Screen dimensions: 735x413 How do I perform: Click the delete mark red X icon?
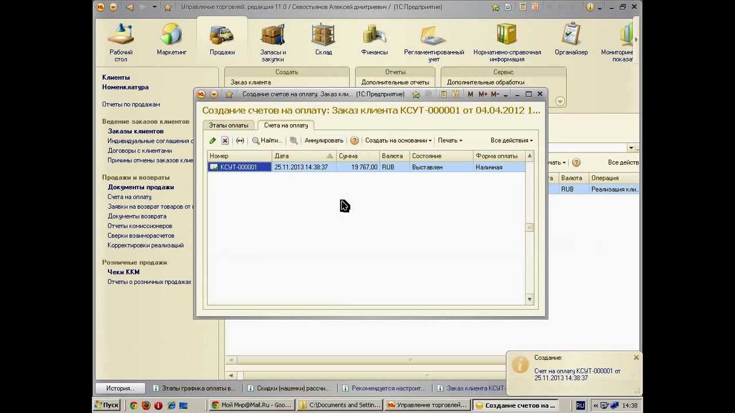click(225, 141)
